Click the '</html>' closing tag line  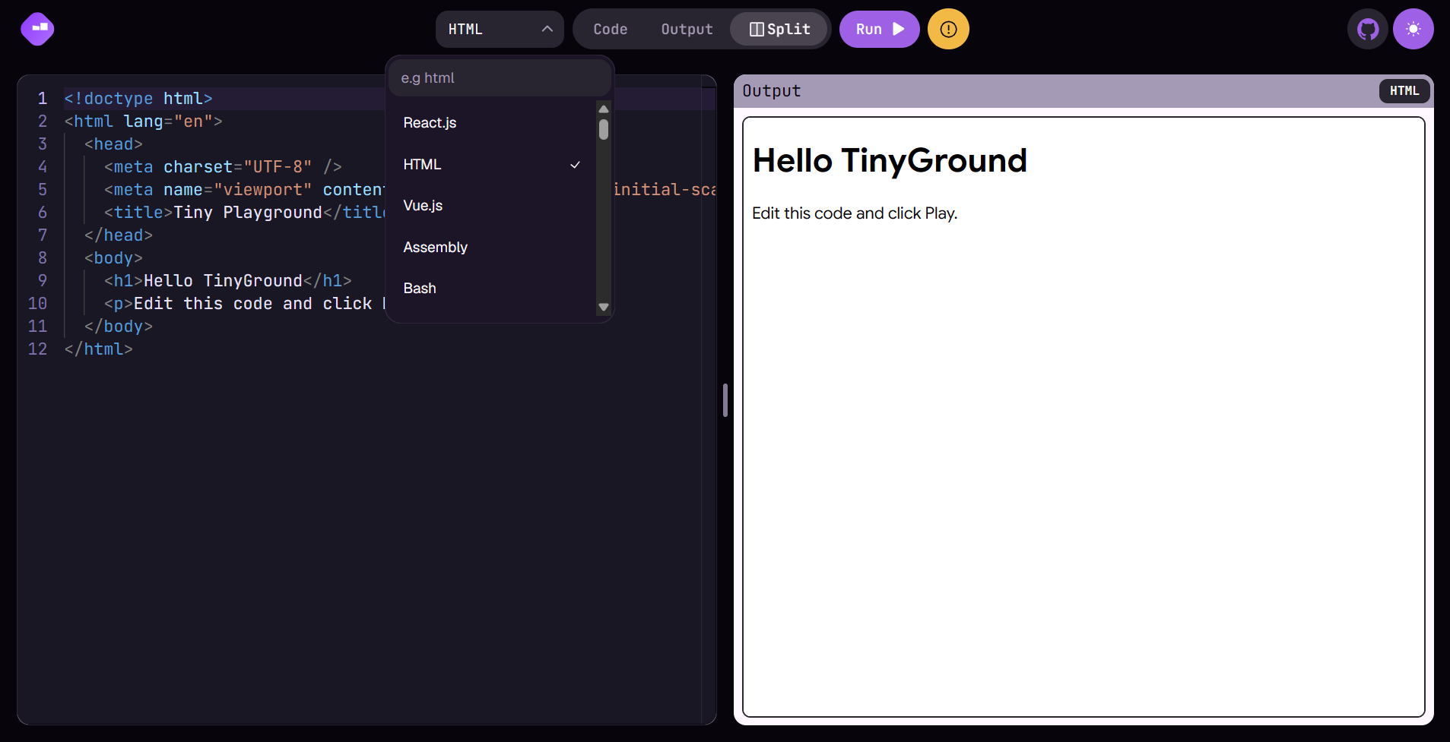pos(98,349)
